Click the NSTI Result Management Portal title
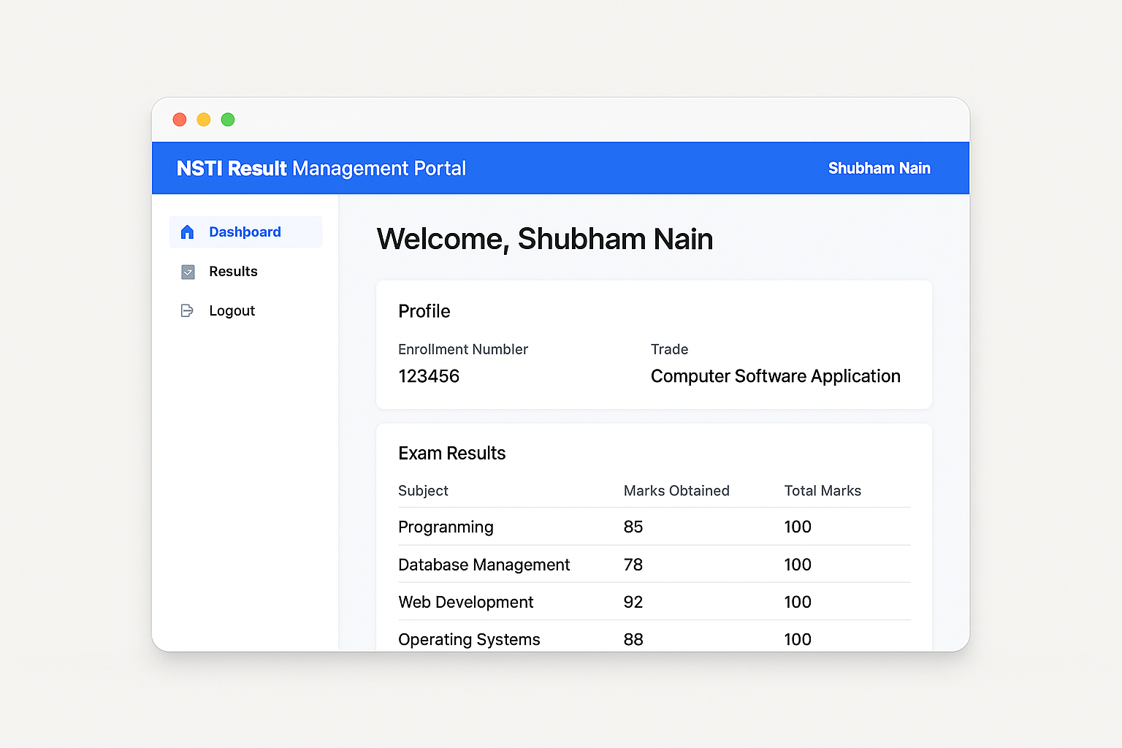 [320, 168]
